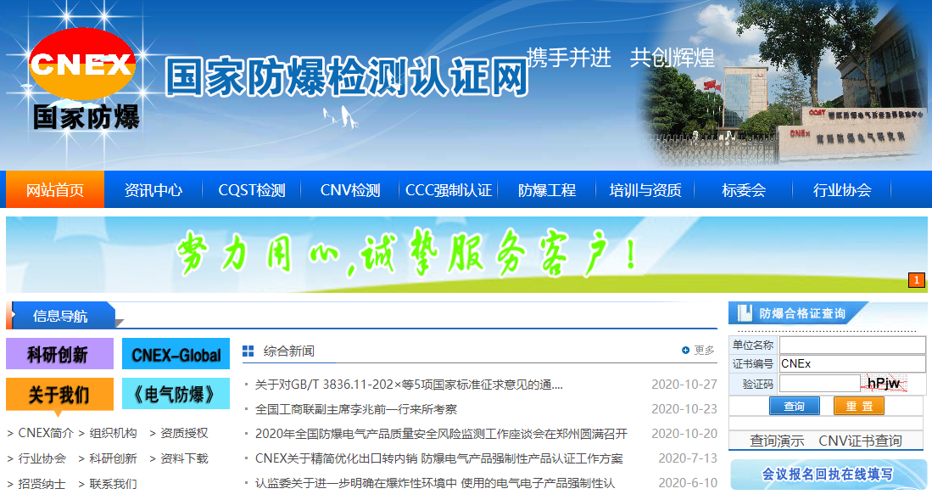This screenshot has width=932, height=500.
Task: Select CNV检测 in navigation bar
Action: [x=350, y=190]
